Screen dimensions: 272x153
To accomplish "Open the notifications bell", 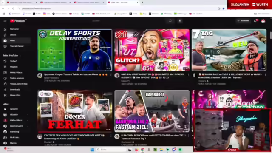I will click(255, 21).
